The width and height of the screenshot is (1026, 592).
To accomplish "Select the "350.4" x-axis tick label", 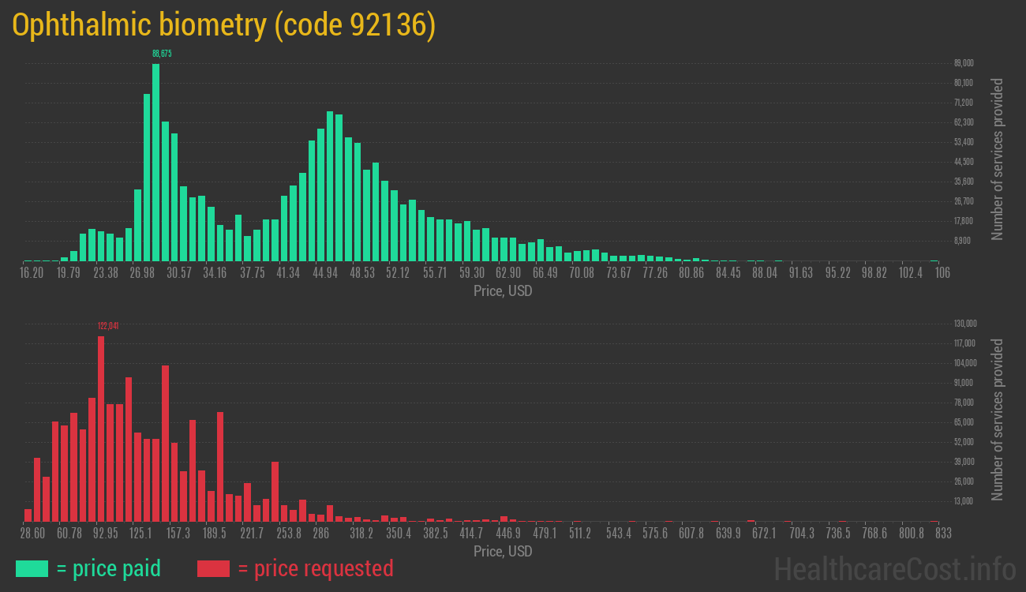I will (399, 533).
